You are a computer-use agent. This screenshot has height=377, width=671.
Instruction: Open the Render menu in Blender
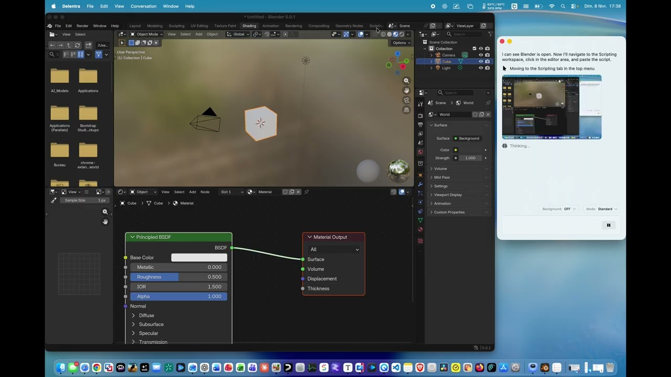pos(82,26)
